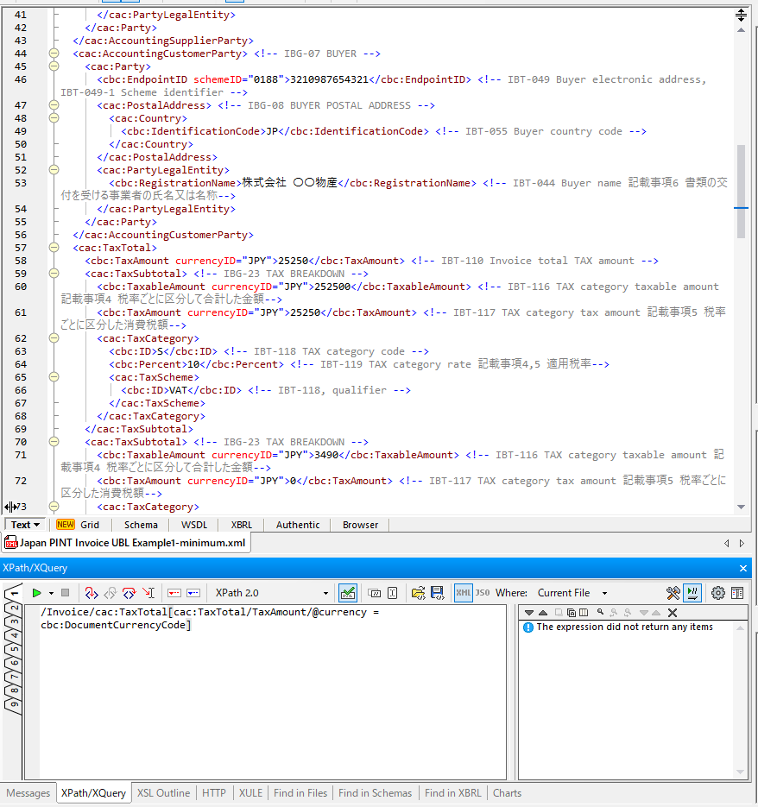Switch to Browser view

click(360, 525)
